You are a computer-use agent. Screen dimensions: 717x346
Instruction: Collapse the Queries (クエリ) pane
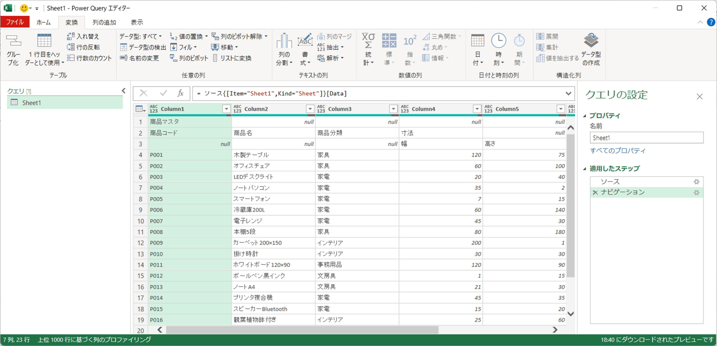pos(124,91)
